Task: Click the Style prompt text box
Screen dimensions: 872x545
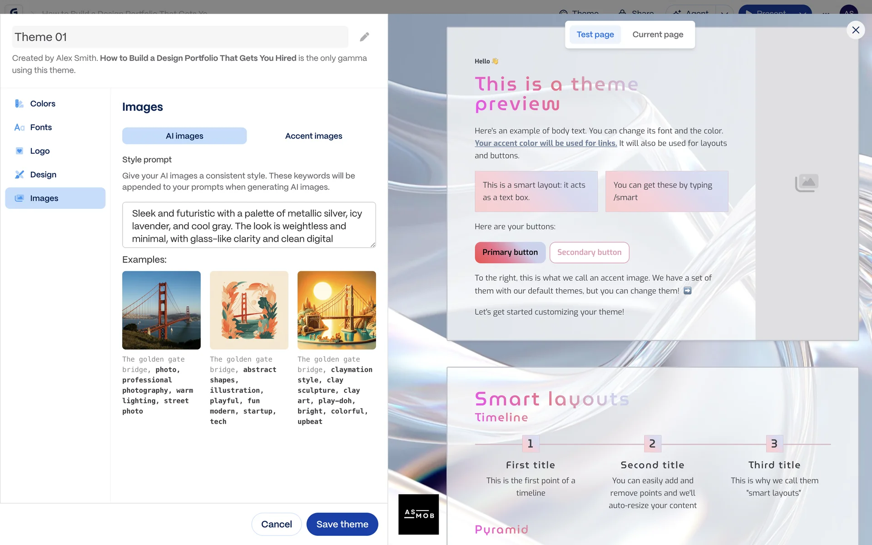Action: pyautogui.click(x=248, y=225)
